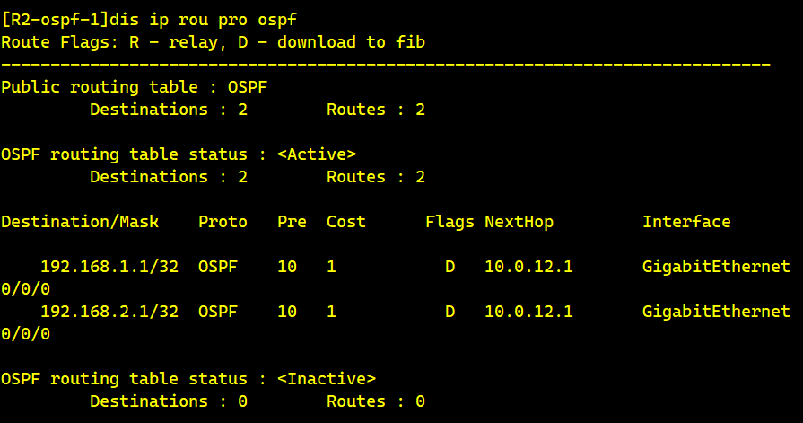Click the 192.168.1.1/32 destination entry
Viewport: 803px width, 423px height.
click(109, 267)
